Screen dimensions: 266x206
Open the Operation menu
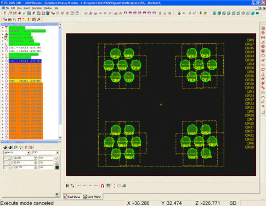tap(37, 8)
